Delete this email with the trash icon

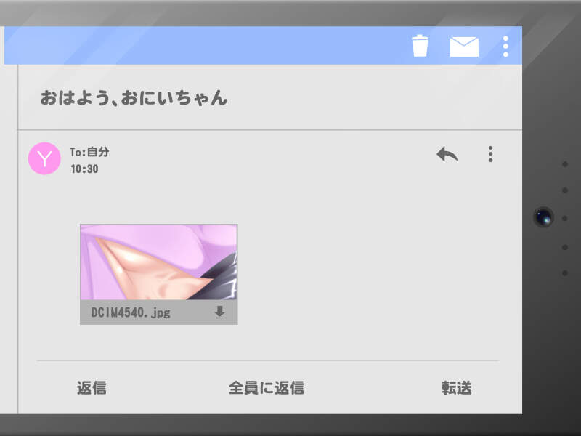(x=420, y=46)
